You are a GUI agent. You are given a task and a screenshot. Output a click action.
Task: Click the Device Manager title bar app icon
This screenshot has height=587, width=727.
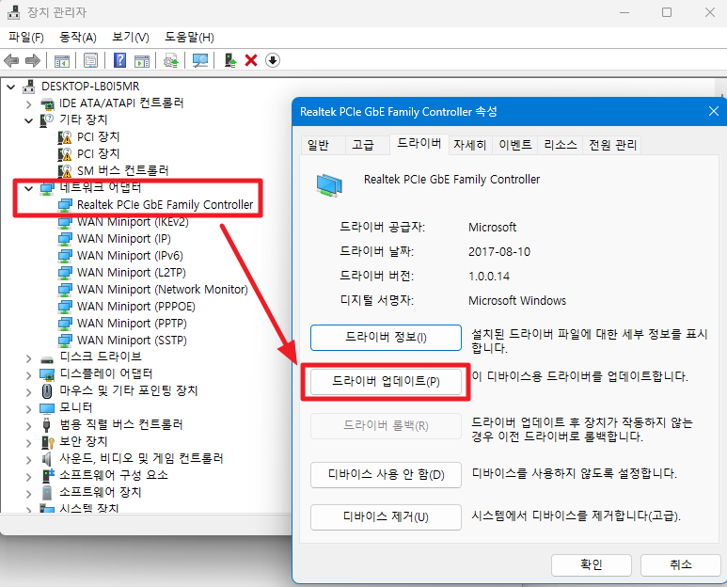click(13, 12)
